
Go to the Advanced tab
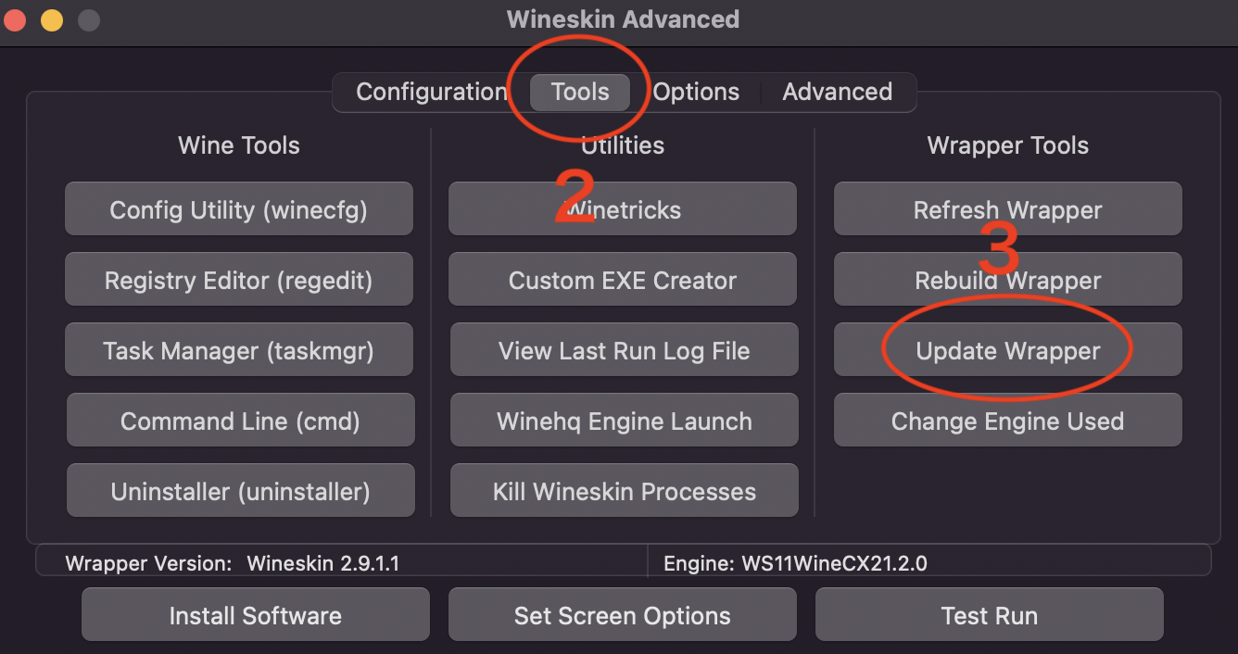(838, 92)
